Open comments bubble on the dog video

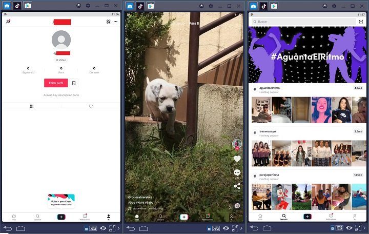tap(237, 172)
